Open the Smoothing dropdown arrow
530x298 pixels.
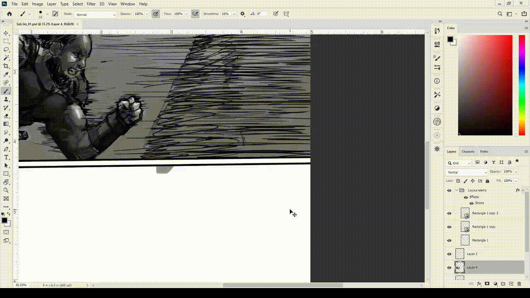coord(234,14)
